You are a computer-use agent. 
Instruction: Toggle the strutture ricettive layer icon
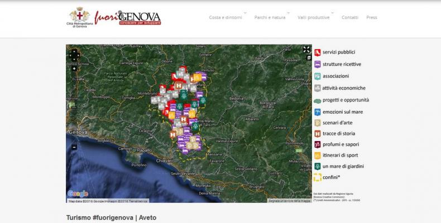coord(317,64)
